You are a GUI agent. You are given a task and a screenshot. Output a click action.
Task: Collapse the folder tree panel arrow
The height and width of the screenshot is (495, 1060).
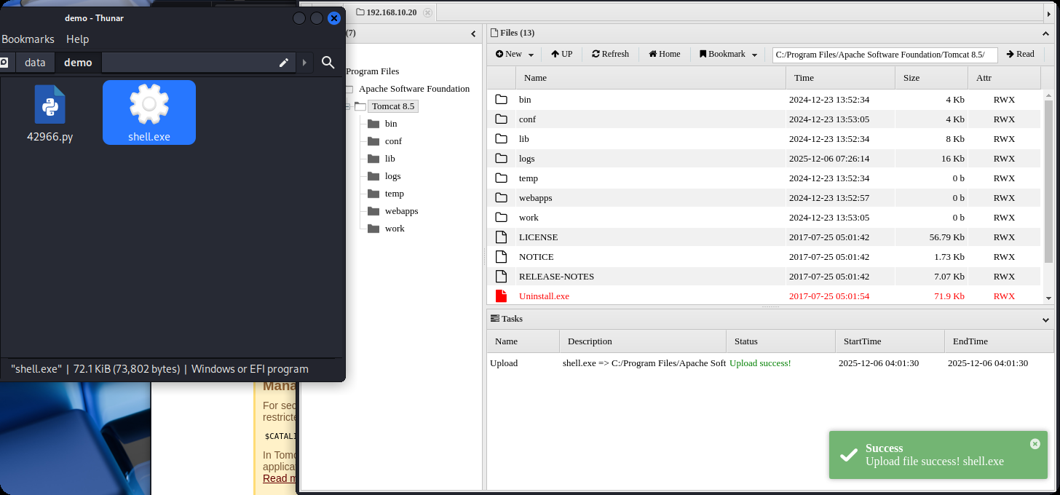473,33
